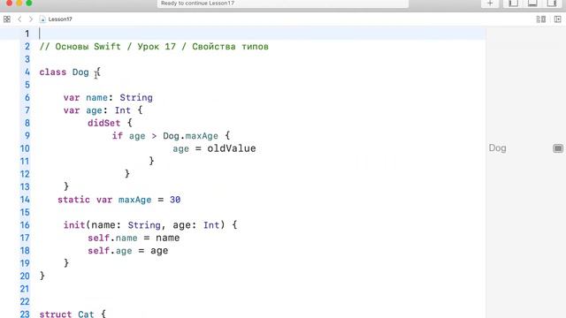Add editor on the right

click(x=557, y=19)
